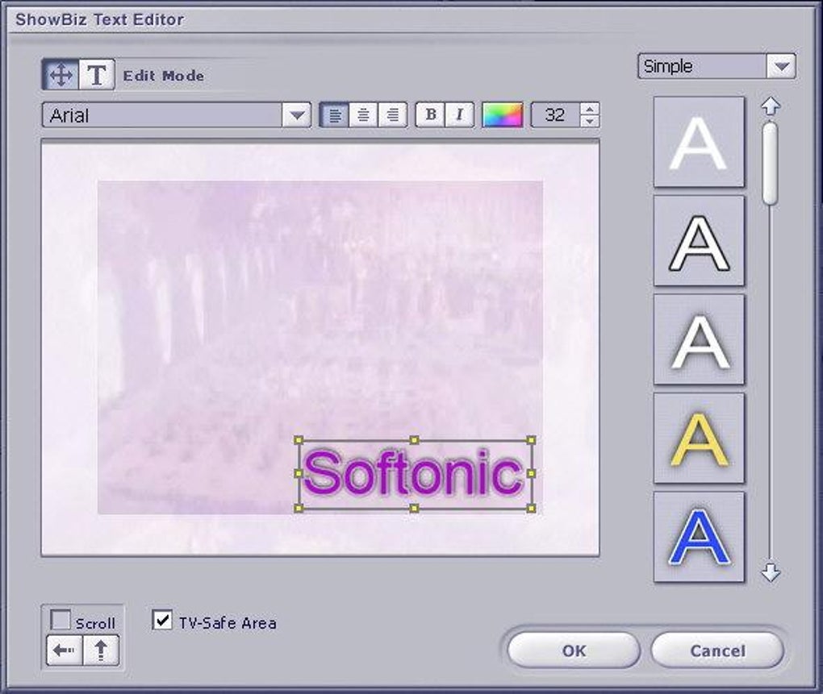Toggle bold formatting

tap(431, 114)
